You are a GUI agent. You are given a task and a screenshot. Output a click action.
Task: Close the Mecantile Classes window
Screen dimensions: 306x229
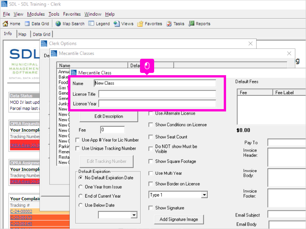[289, 53]
